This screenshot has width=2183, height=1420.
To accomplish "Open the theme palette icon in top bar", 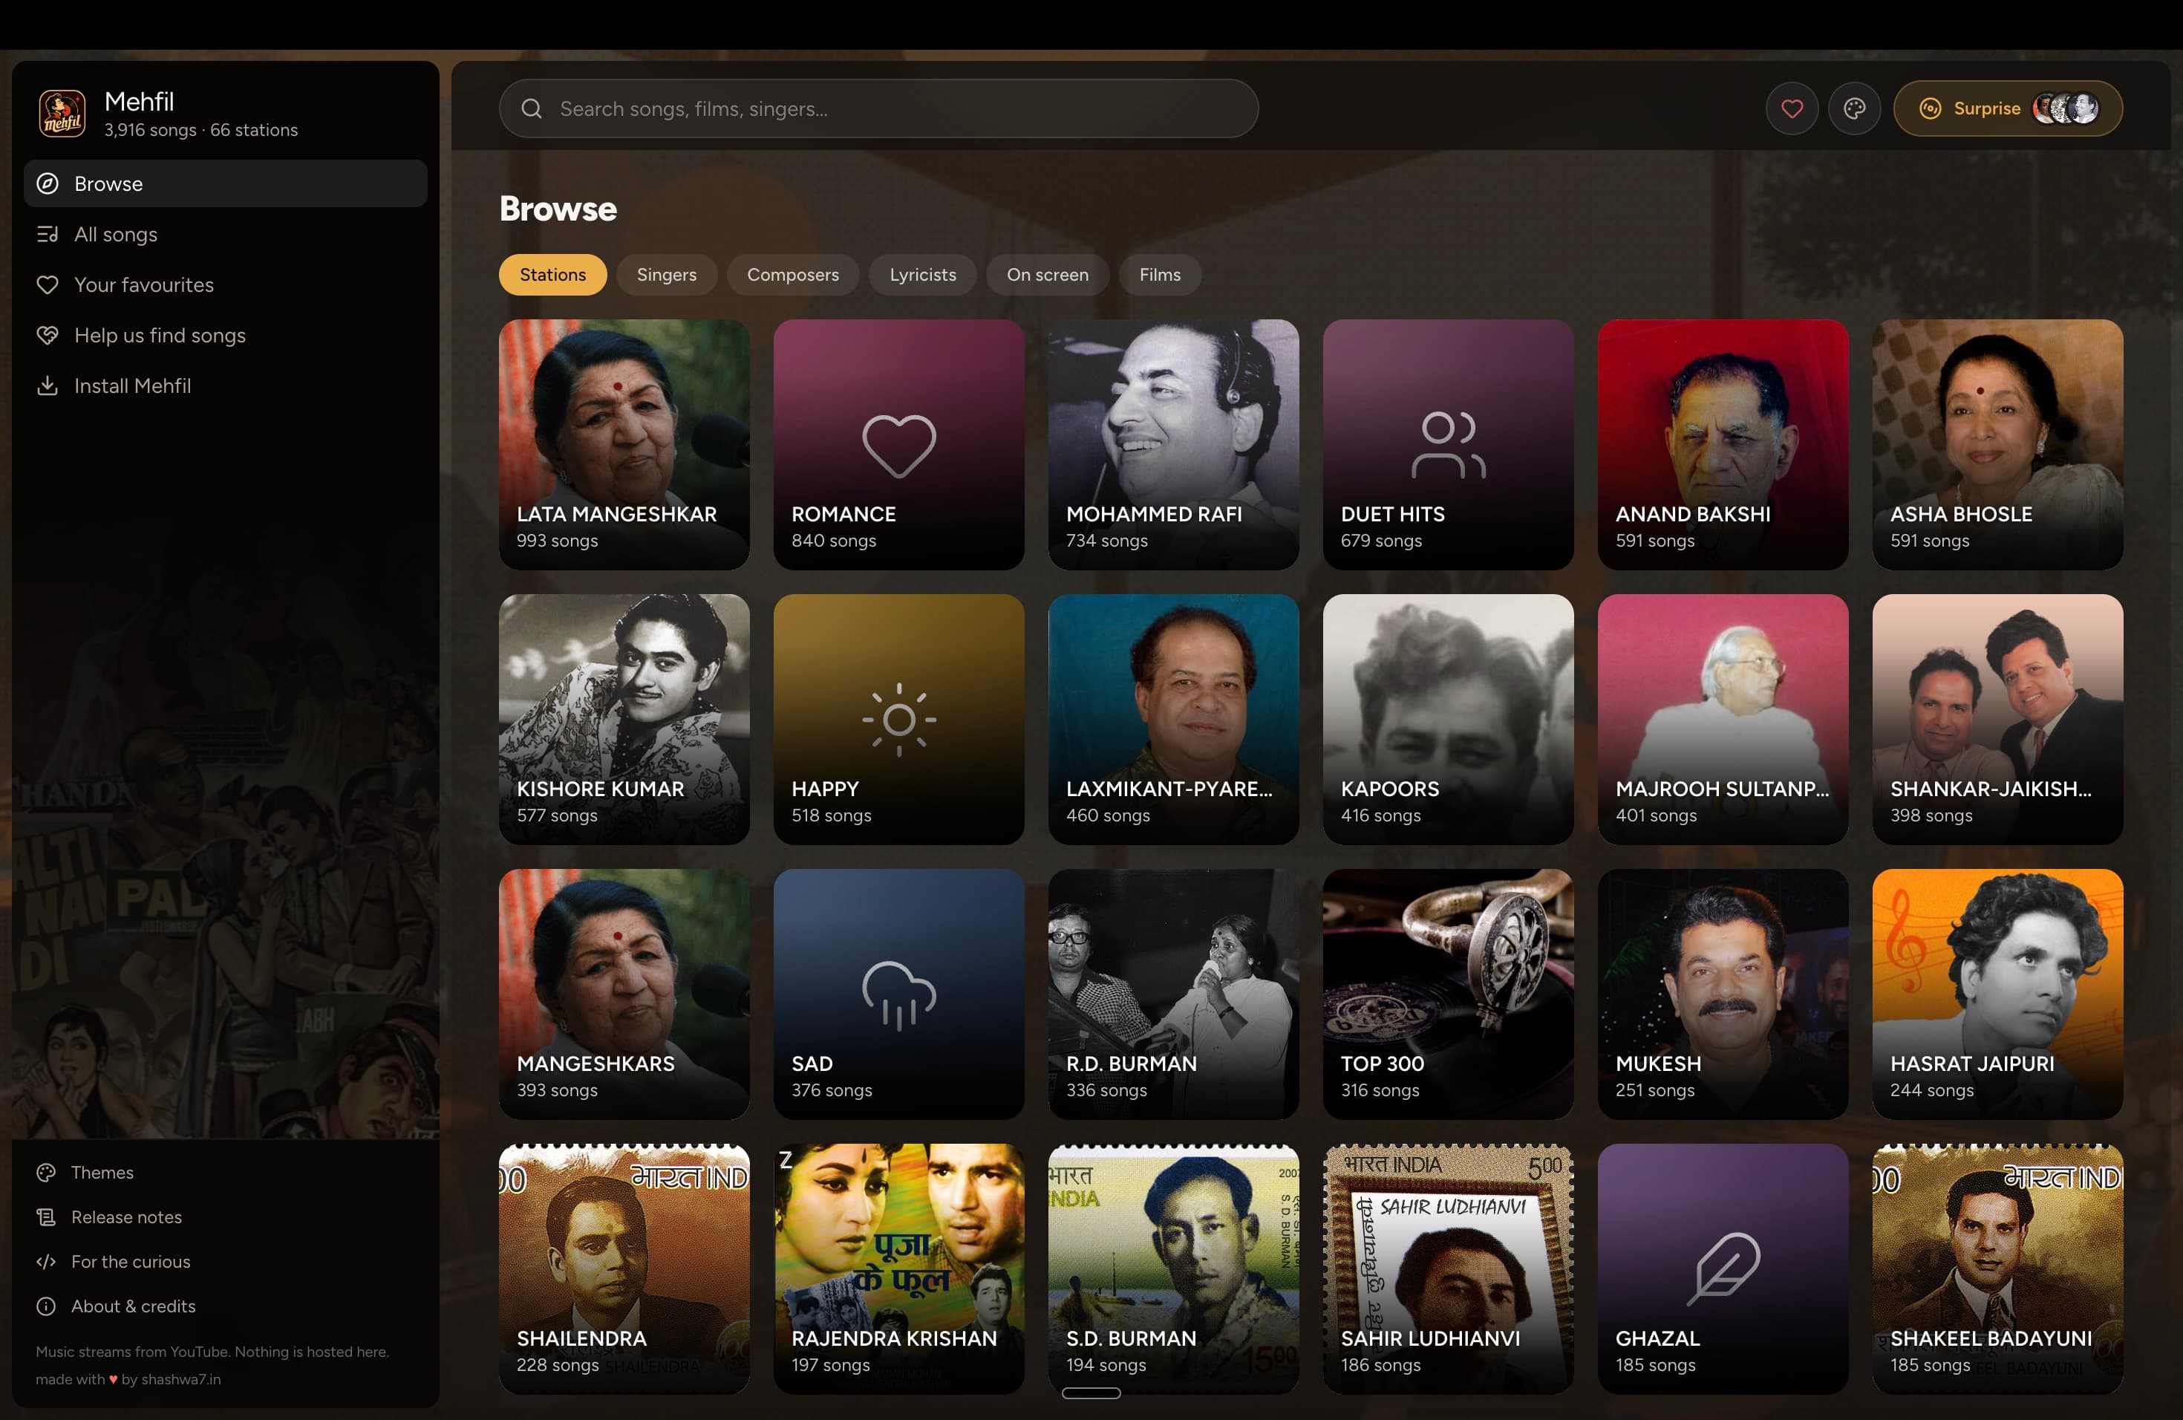I will pyautogui.click(x=1854, y=109).
